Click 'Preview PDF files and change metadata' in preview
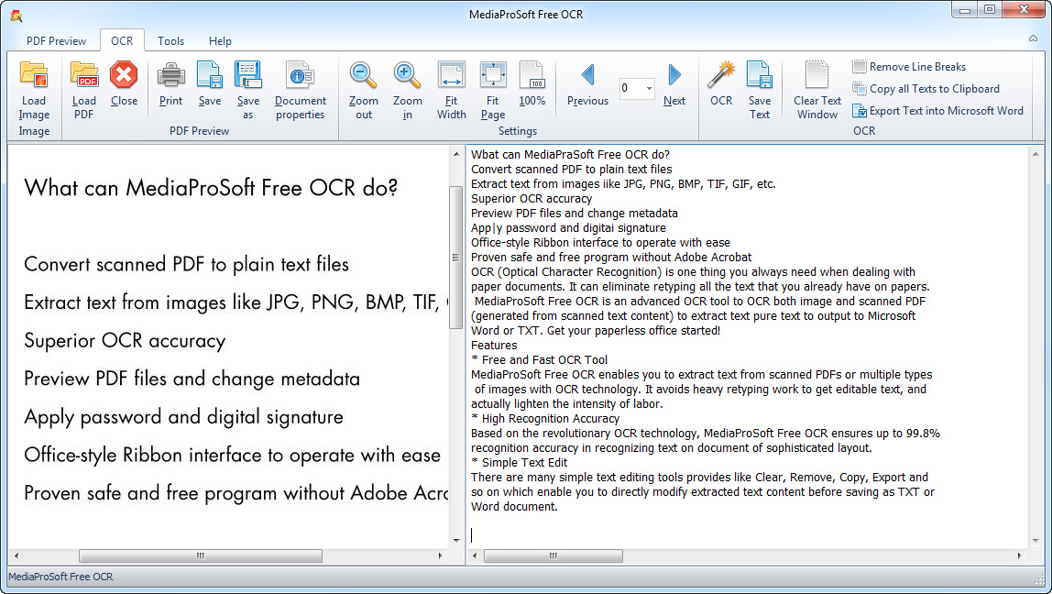 192,379
